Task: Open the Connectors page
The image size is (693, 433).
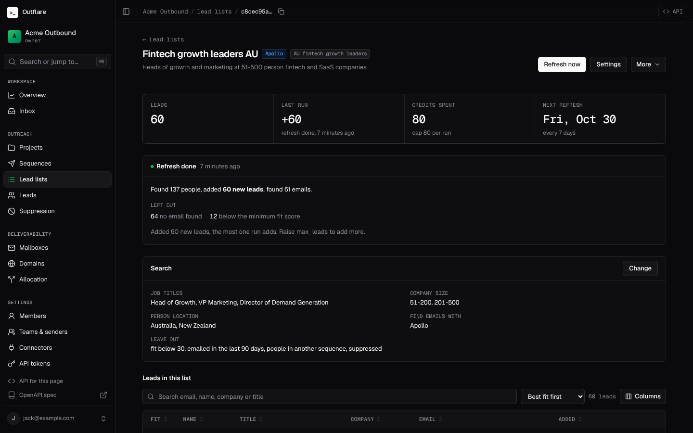Action: click(x=57, y=348)
